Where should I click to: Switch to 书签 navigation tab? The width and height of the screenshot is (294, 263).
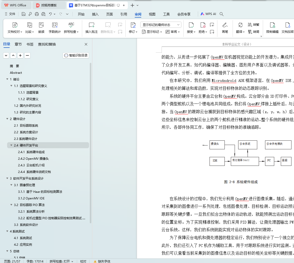[30, 44]
